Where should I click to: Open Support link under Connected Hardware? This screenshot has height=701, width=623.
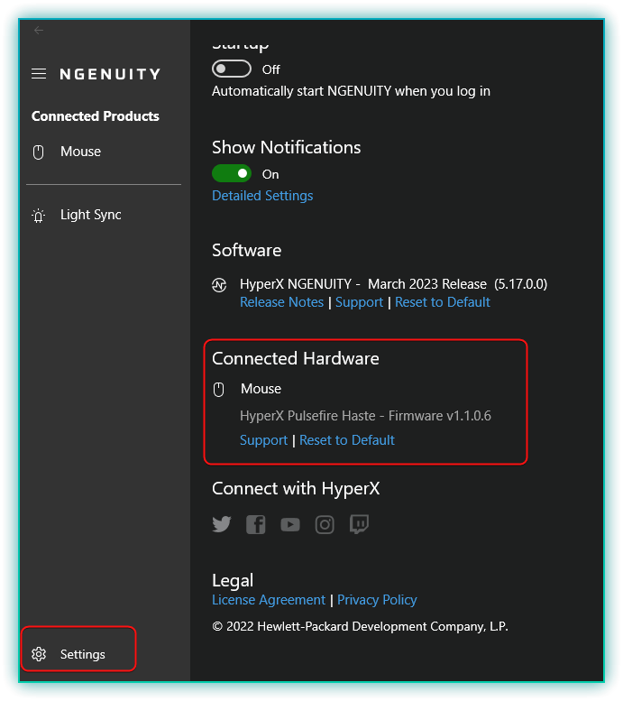pos(263,440)
